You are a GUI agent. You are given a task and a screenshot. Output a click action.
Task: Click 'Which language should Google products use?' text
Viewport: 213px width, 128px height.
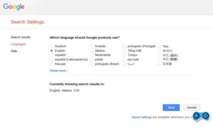85,37
